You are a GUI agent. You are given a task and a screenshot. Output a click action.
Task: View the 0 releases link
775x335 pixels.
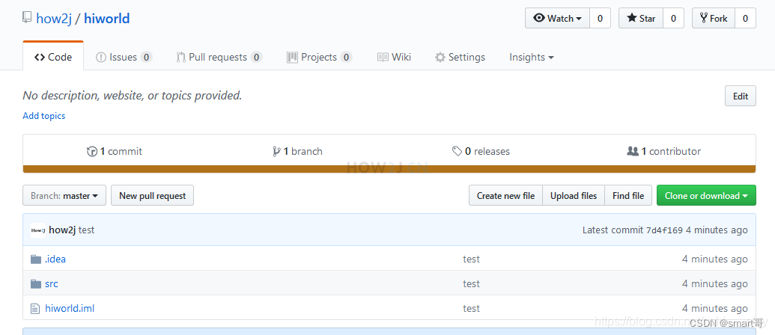pyautogui.click(x=481, y=152)
